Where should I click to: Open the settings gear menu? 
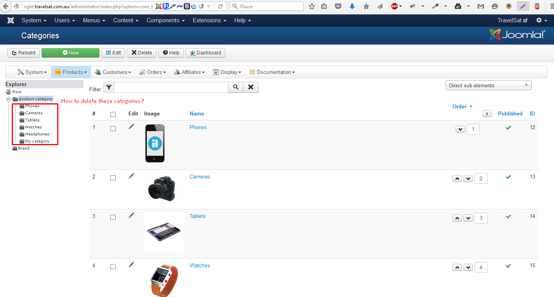pos(541,20)
